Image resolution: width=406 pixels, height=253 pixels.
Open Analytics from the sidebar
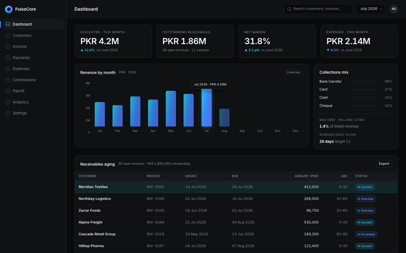(x=33, y=102)
